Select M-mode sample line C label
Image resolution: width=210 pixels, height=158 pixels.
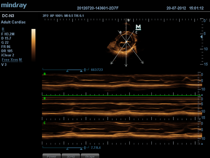(136, 32)
